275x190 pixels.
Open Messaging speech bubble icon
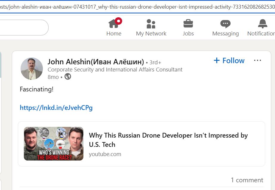pos(225,24)
